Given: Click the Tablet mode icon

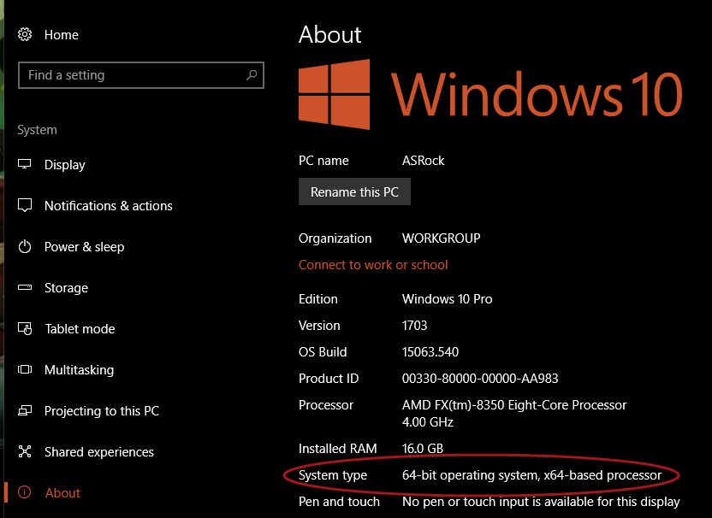Looking at the screenshot, I should pos(25,328).
